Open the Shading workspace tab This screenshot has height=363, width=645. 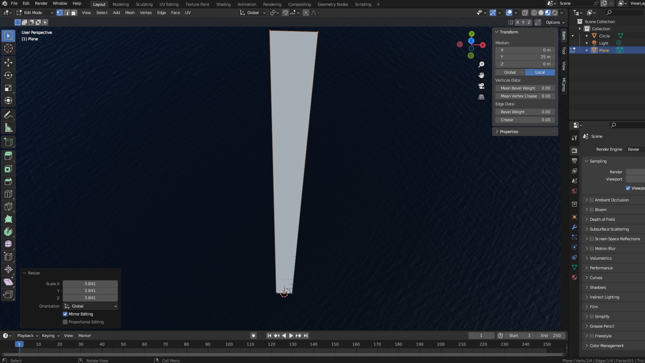point(223,4)
